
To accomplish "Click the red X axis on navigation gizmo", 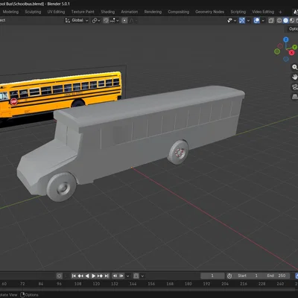I will click(291, 52).
